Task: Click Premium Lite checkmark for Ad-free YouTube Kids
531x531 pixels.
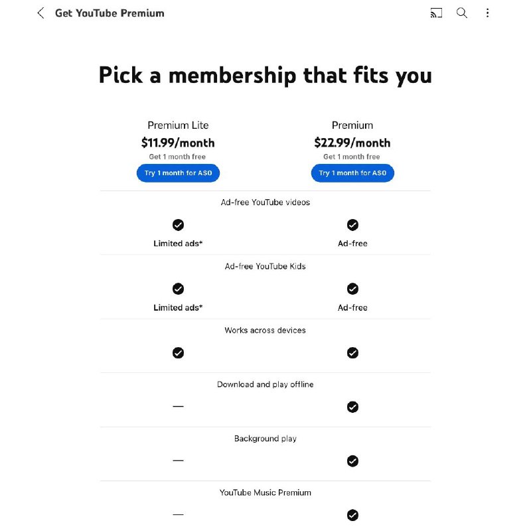Action: (x=178, y=289)
